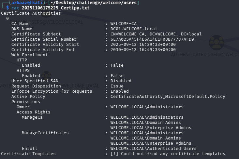Click the Owner WELCOME.LOCAL\Administrators entry
Image resolution: width=239 pixels, height=159 pixels.
(147, 107)
